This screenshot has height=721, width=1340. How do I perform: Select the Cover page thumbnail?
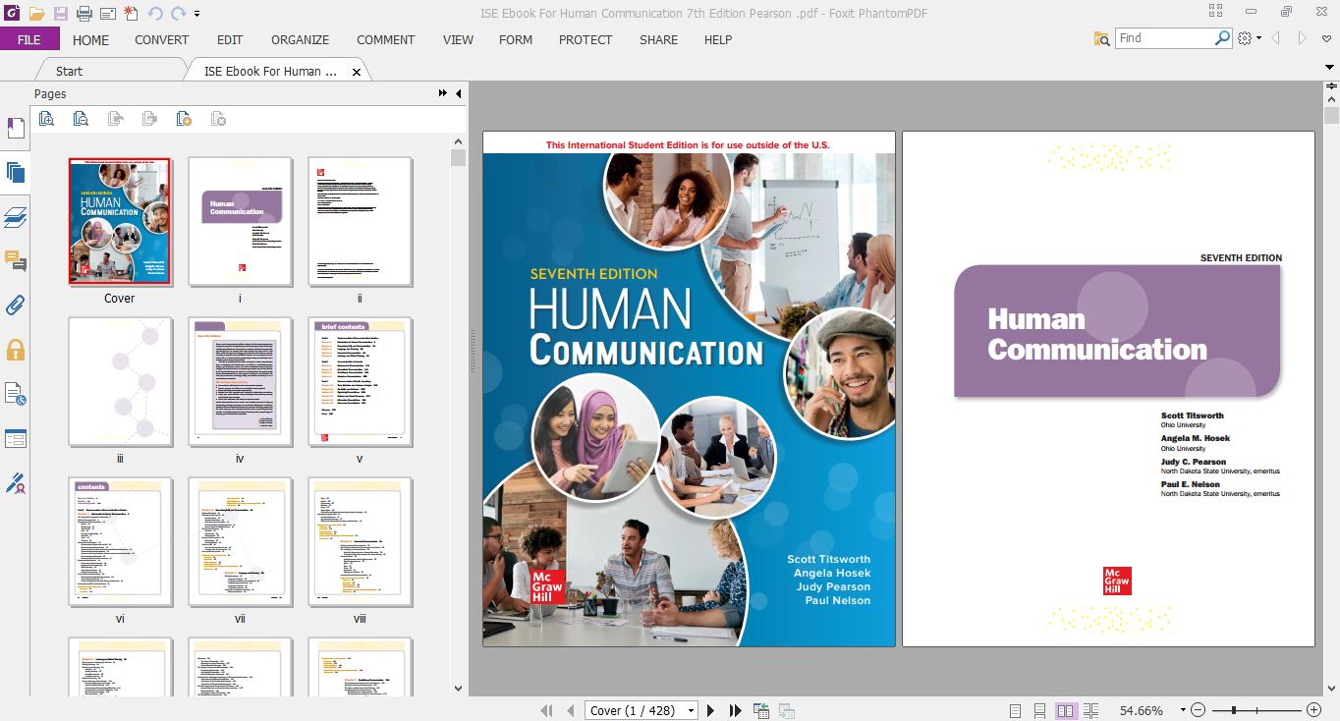(x=120, y=222)
